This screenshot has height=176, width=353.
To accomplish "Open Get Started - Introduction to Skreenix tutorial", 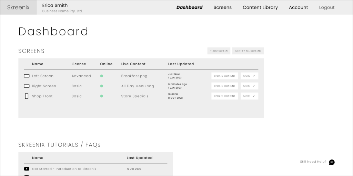I will (64, 169).
